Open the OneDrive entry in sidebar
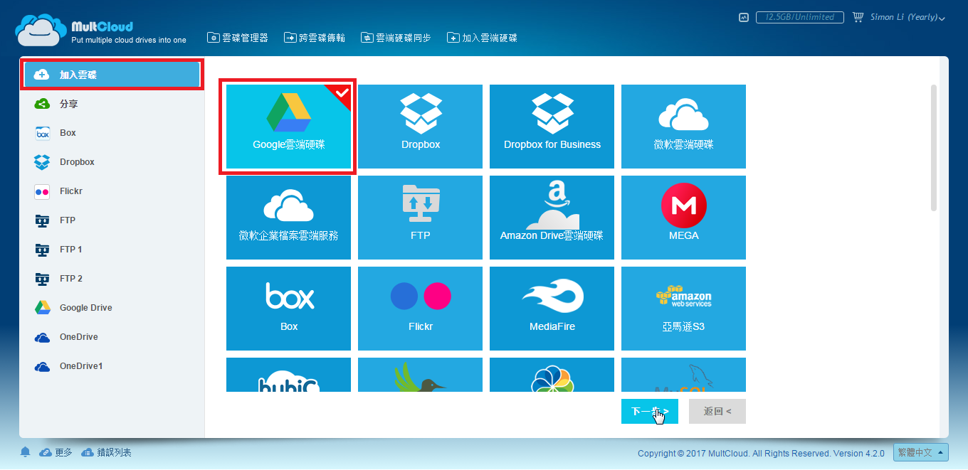Screen dimensions: 968x470 tap(112, 337)
